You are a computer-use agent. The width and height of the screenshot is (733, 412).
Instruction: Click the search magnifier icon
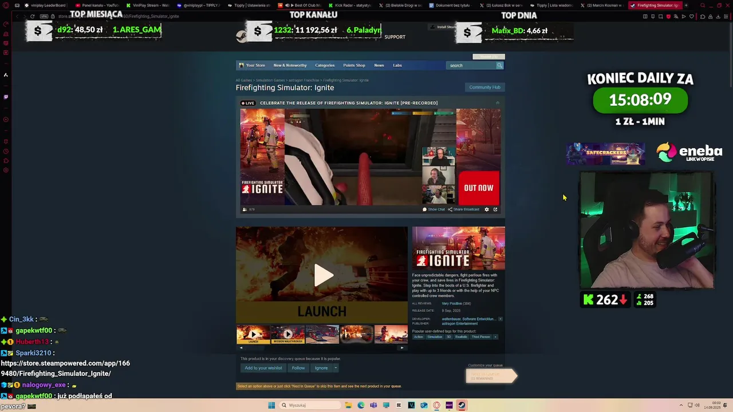click(x=499, y=65)
